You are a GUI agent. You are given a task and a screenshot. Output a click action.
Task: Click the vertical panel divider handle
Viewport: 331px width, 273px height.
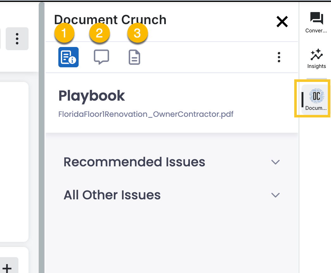[x=42, y=137]
